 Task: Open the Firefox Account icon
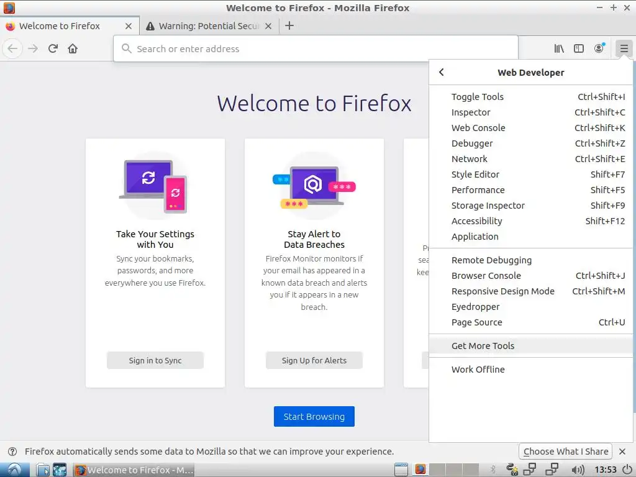(x=599, y=48)
